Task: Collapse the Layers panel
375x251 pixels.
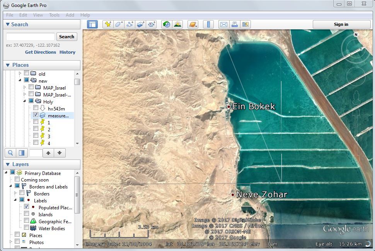Action: coord(8,164)
